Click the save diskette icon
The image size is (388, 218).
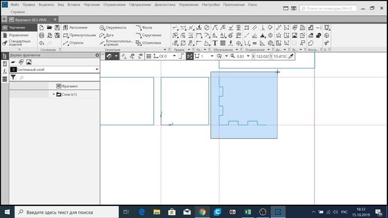pyautogui.click(x=58, y=28)
